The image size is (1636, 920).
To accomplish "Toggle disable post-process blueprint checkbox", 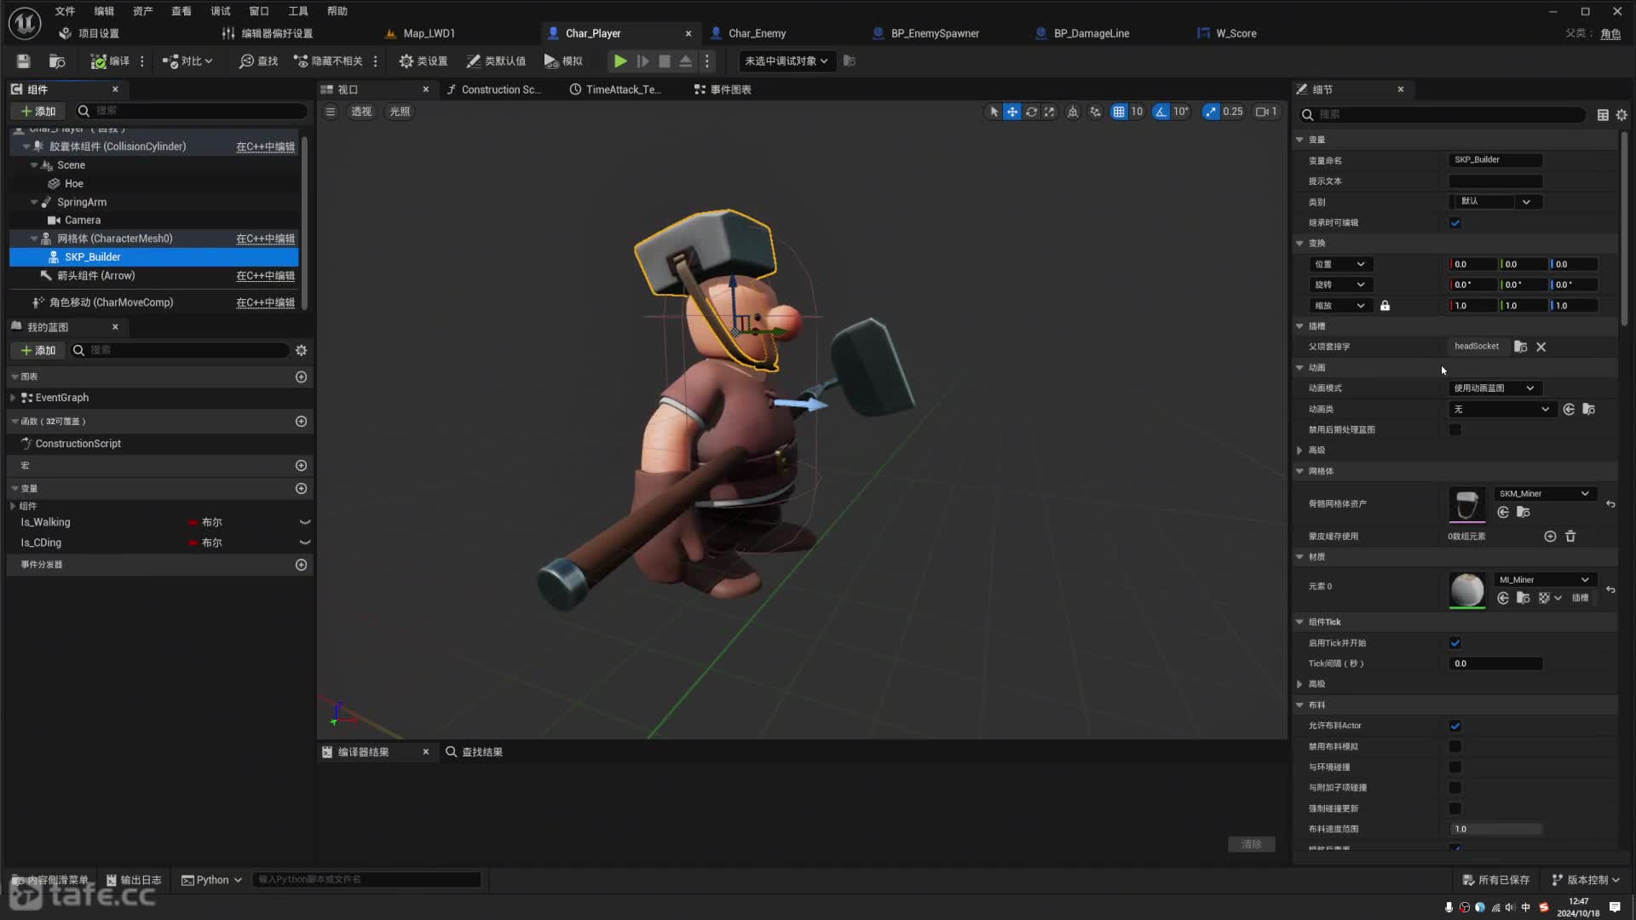I will click(1455, 430).
